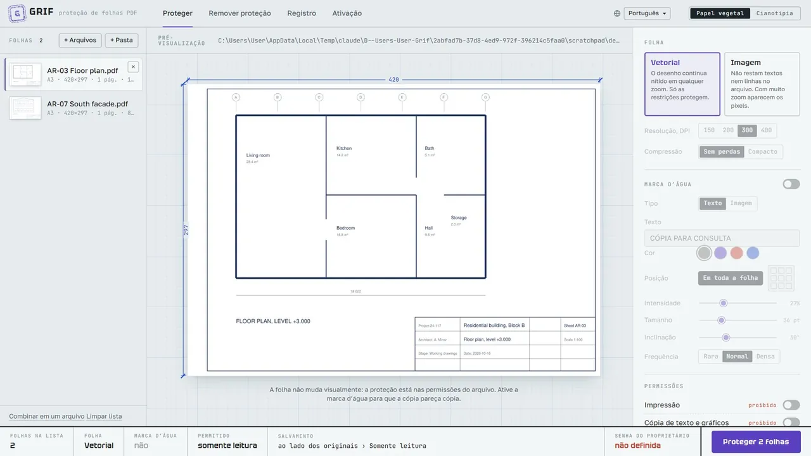The height and width of the screenshot is (456, 811).
Task: Click the Limpar lista link
Action: click(x=104, y=416)
